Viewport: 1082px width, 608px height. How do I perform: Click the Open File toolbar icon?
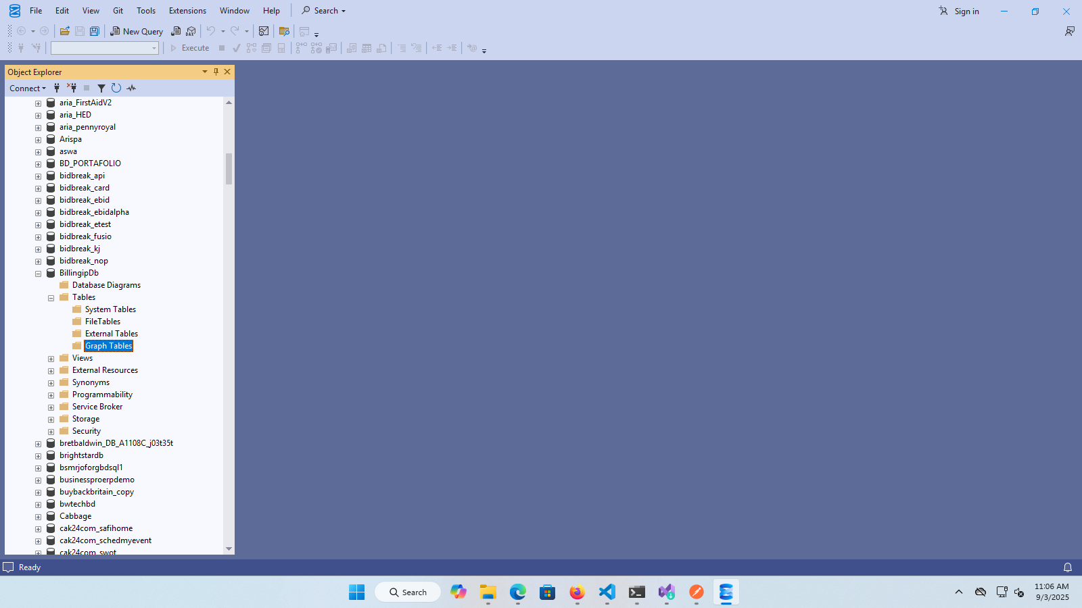point(65,31)
